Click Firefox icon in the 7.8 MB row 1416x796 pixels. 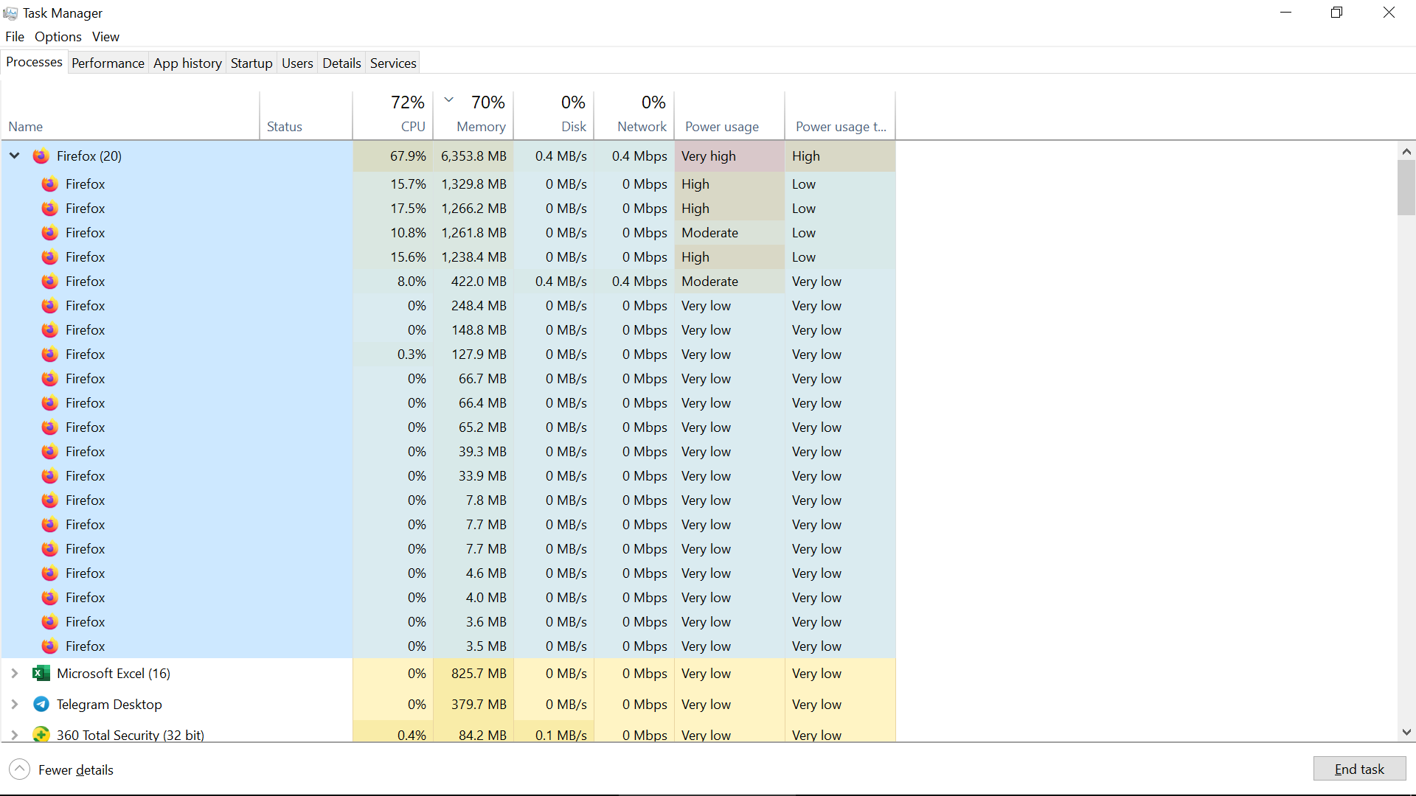(49, 500)
